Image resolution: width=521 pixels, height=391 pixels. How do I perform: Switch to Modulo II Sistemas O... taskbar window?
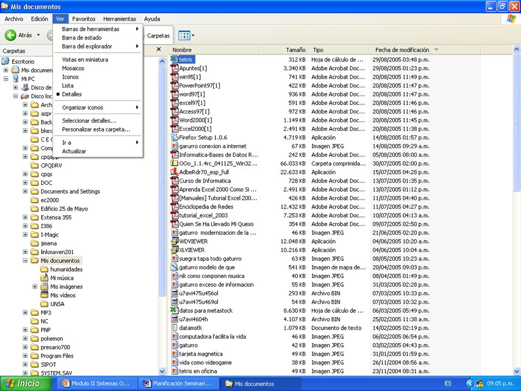(97, 383)
